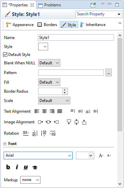The height and width of the screenshot is (188, 124).
Task: Minimize the Properties view
Action: (109, 4)
